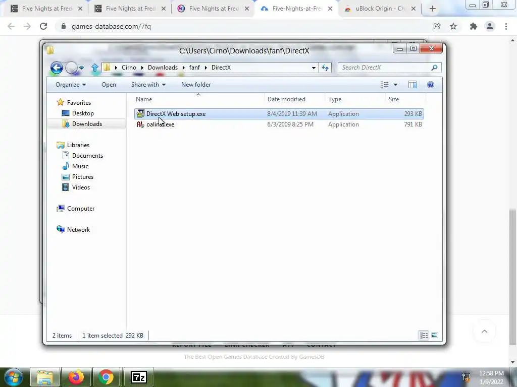
Task: Select DirectX in the breadcrumb path
Action: (x=221, y=68)
